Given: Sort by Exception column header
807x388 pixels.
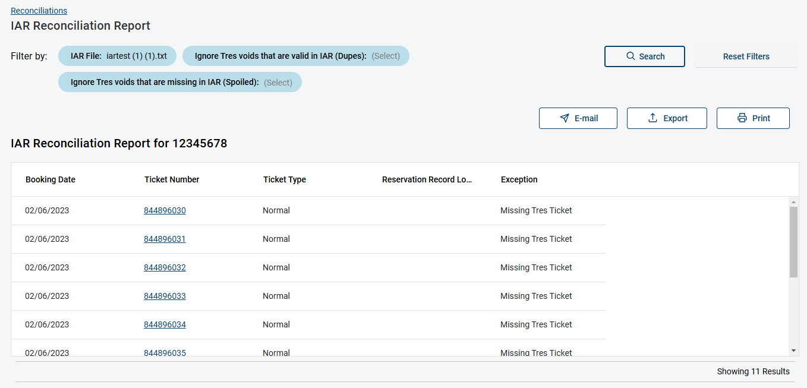Looking at the screenshot, I should [x=519, y=179].
